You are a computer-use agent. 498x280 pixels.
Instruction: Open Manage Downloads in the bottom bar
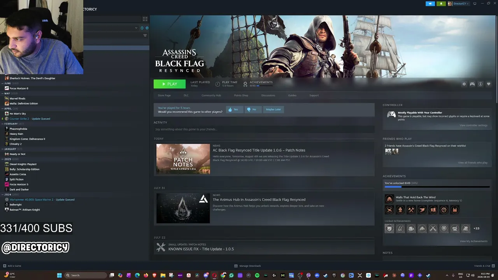tap(247, 266)
